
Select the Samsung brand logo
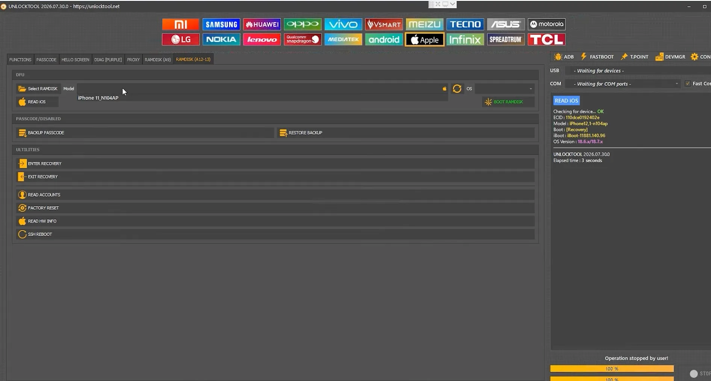point(221,24)
